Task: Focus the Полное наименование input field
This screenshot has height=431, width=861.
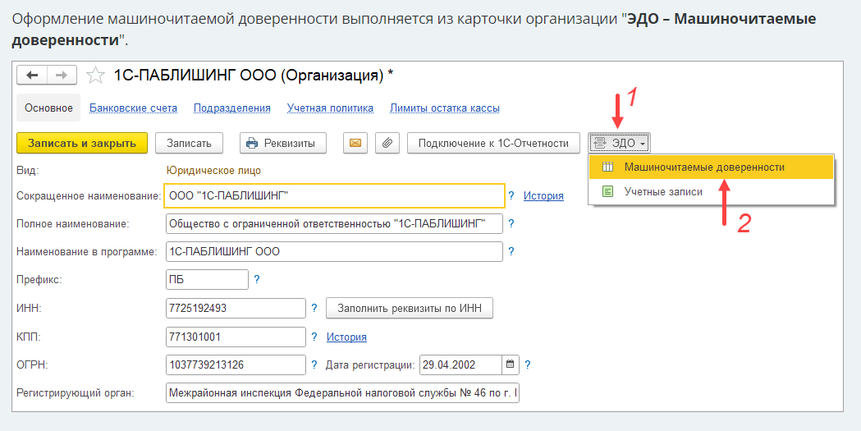Action: tap(334, 224)
